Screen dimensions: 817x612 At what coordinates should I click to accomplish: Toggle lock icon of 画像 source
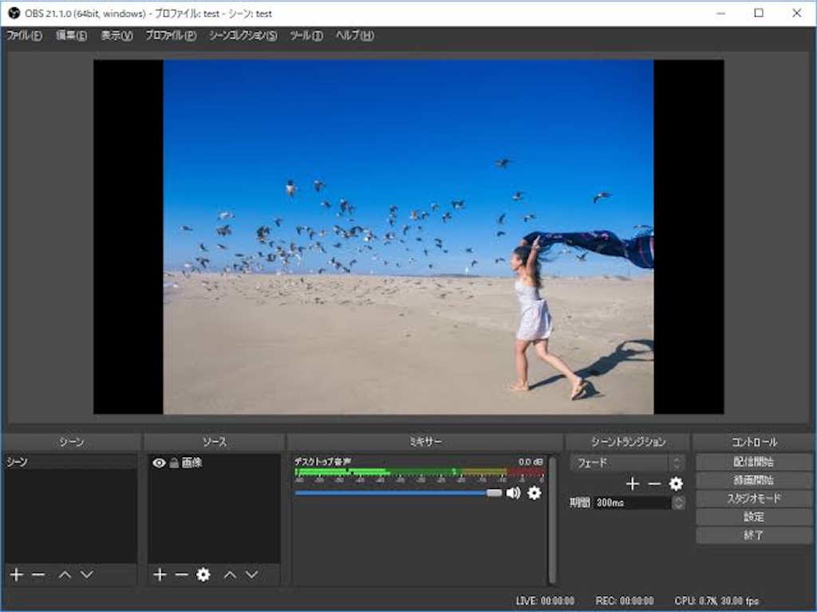pos(174,463)
